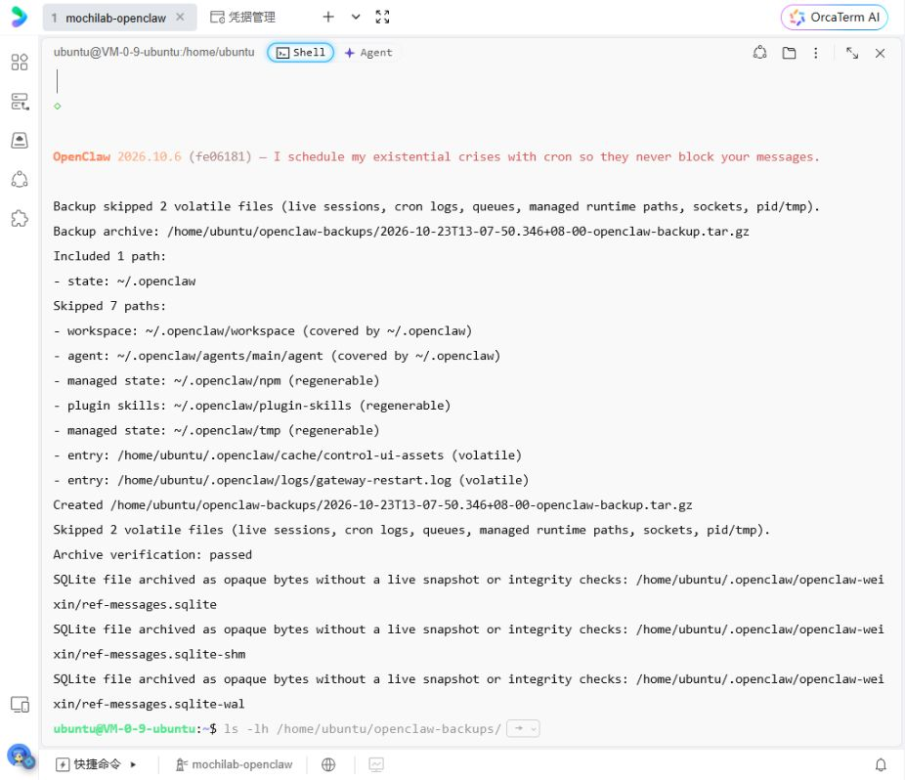Open notifications with the bell icon
Viewport: 905px width, 780px height.
pos(881,764)
